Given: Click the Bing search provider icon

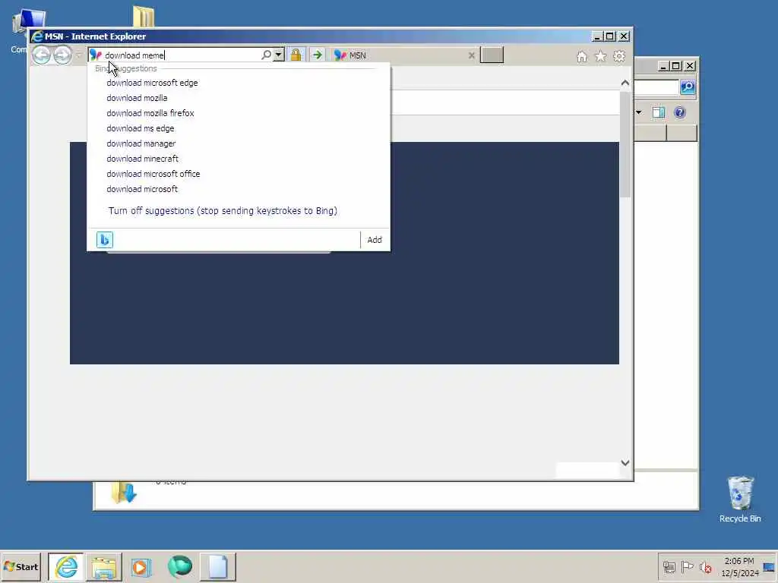Looking at the screenshot, I should click(105, 240).
